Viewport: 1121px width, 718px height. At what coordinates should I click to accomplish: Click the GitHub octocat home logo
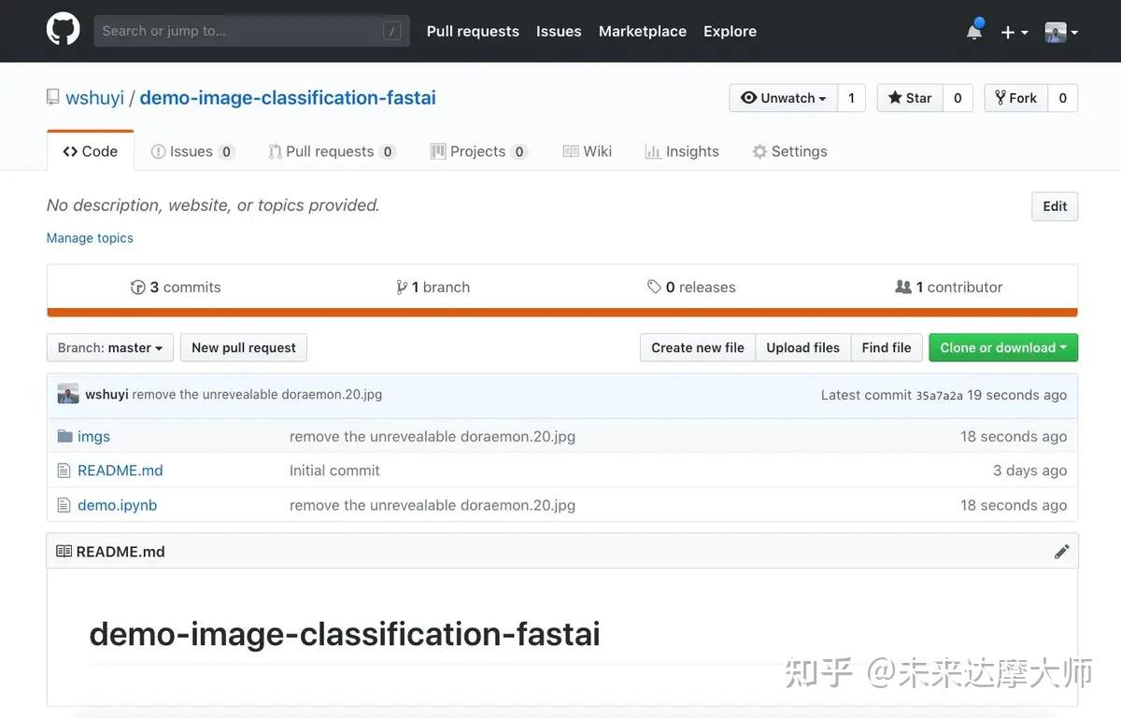(62, 30)
